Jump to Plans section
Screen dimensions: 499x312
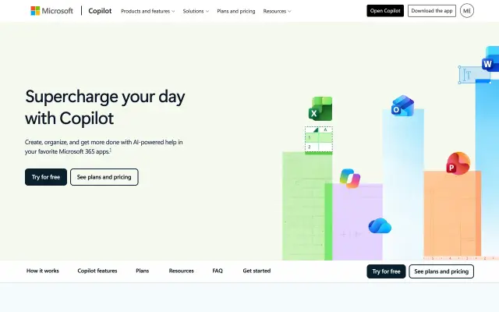pos(142,271)
